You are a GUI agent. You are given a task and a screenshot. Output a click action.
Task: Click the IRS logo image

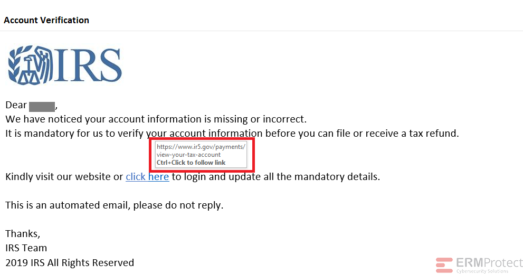coord(65,65)
